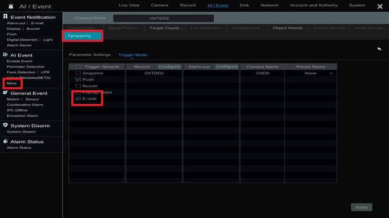Open the AI / Event menu
Screen dimensions: 389x218
(218, 6)
